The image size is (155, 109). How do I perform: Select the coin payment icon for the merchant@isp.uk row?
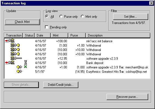pos(19,67)
